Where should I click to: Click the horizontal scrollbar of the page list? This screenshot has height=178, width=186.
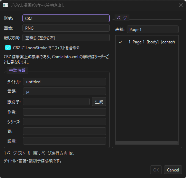[147, 143]
